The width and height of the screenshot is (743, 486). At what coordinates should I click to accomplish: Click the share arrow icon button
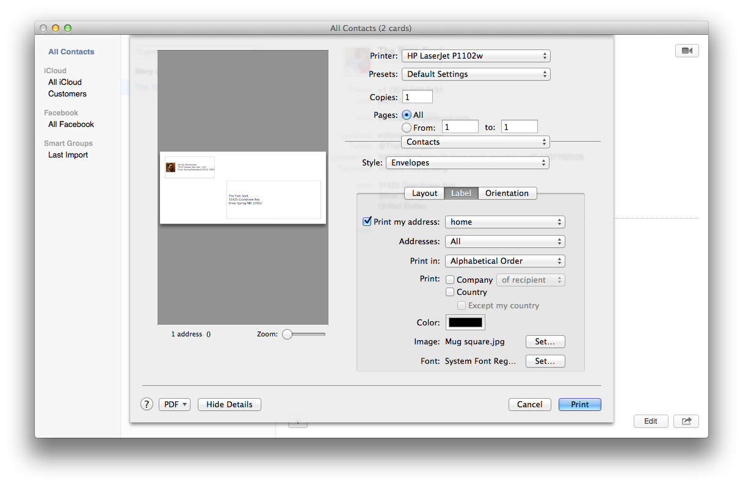tap(686, 421)
